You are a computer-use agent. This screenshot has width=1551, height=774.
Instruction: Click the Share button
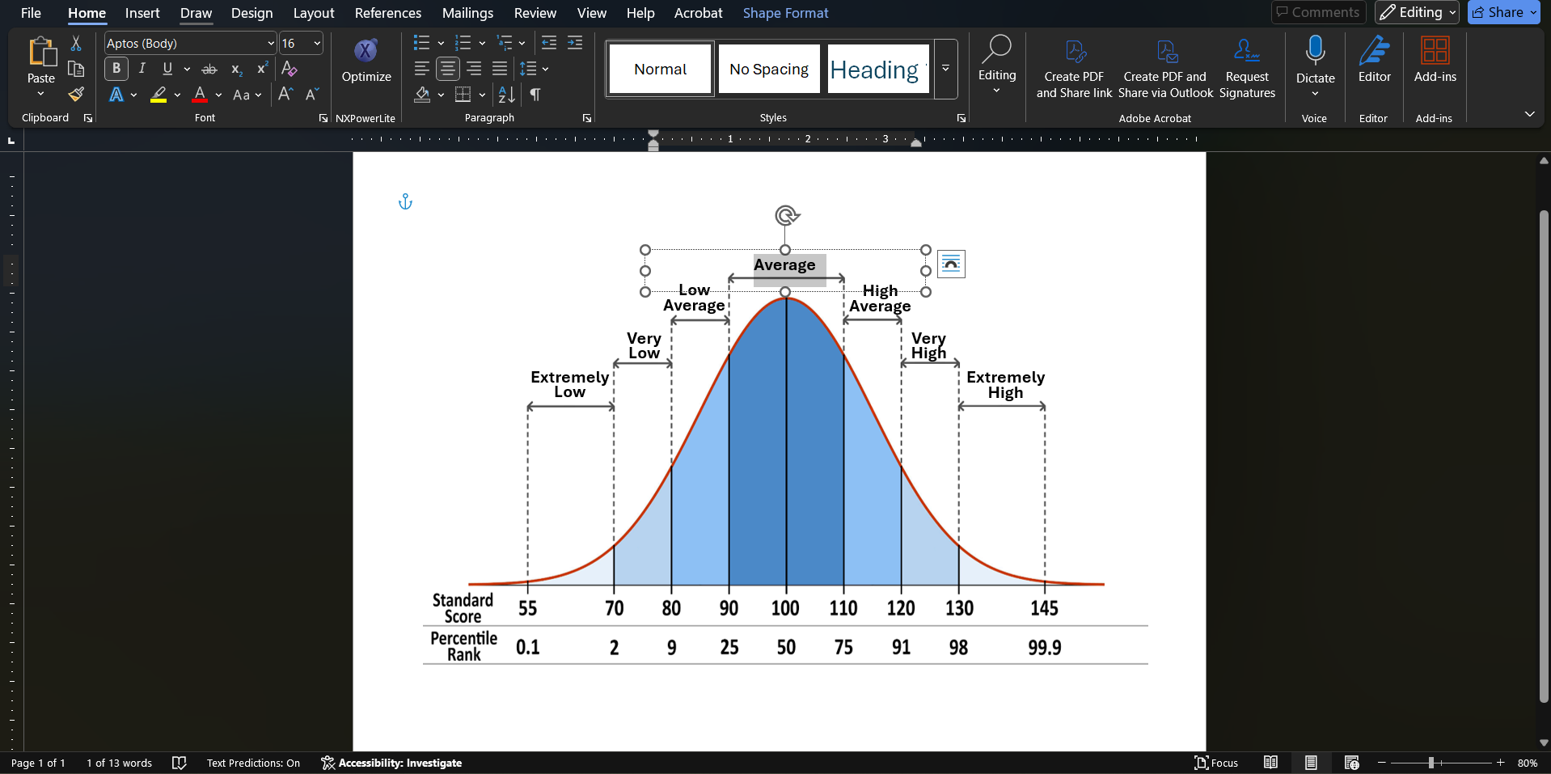coord(1498,12)
